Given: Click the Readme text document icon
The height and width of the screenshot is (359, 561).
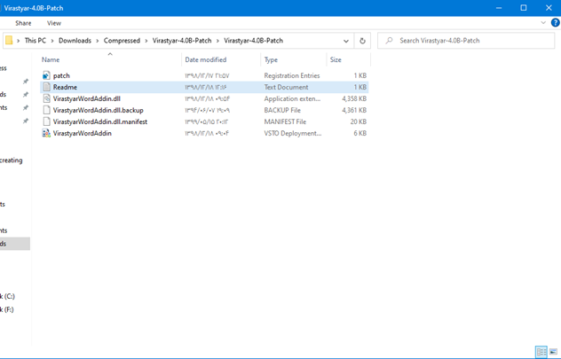Looking at the screenshot, I should click(x=46, y=87).
